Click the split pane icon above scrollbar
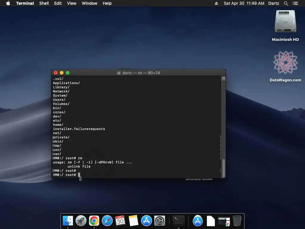Image resolution: width=305 pixels, height=229 pixels. coord(224,78)
